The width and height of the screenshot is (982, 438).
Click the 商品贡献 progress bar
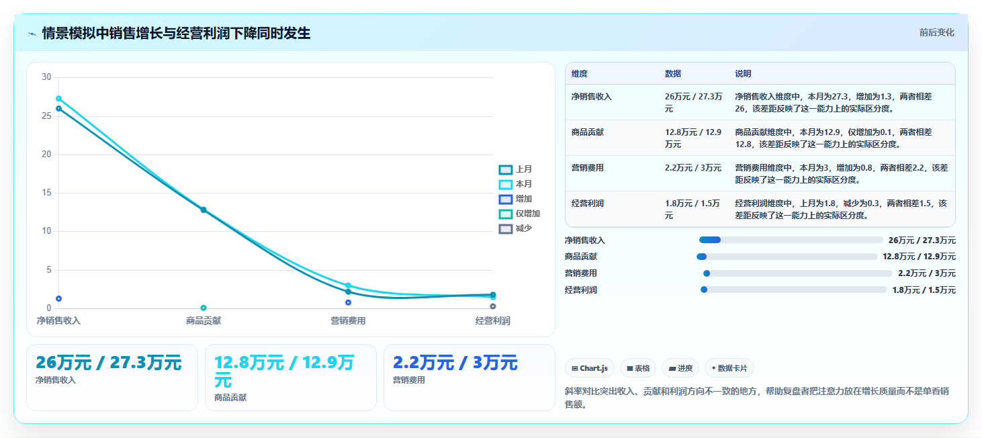pos(787,257)
